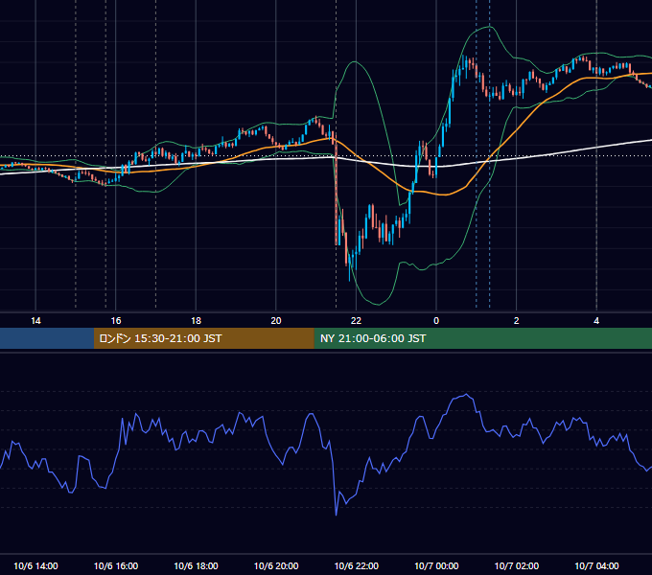
Task: Click the 10/7 00:00 date label
Action: (x=436, y=565)
